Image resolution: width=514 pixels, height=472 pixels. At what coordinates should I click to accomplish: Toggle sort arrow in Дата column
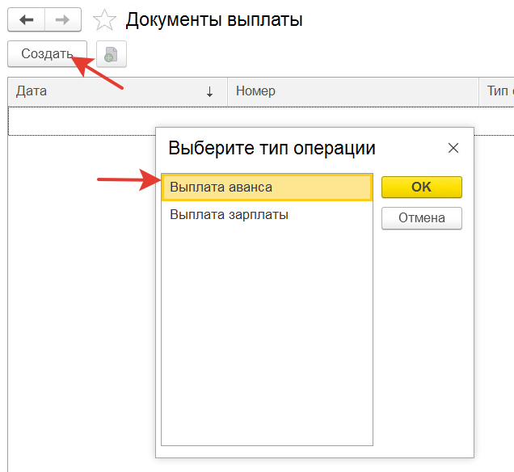210,91
